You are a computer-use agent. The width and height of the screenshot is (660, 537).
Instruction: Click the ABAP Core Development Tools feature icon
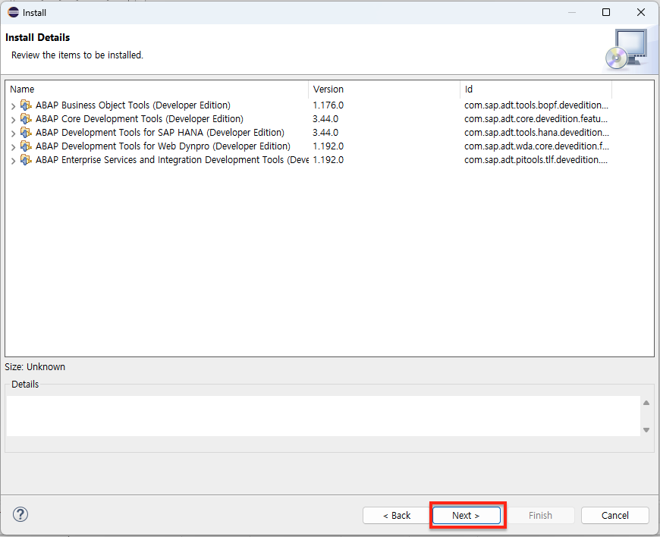pos(26,118)
